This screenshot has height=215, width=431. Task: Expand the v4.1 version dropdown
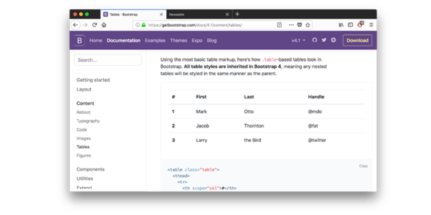pyautogui.click(x=298, y=40)
